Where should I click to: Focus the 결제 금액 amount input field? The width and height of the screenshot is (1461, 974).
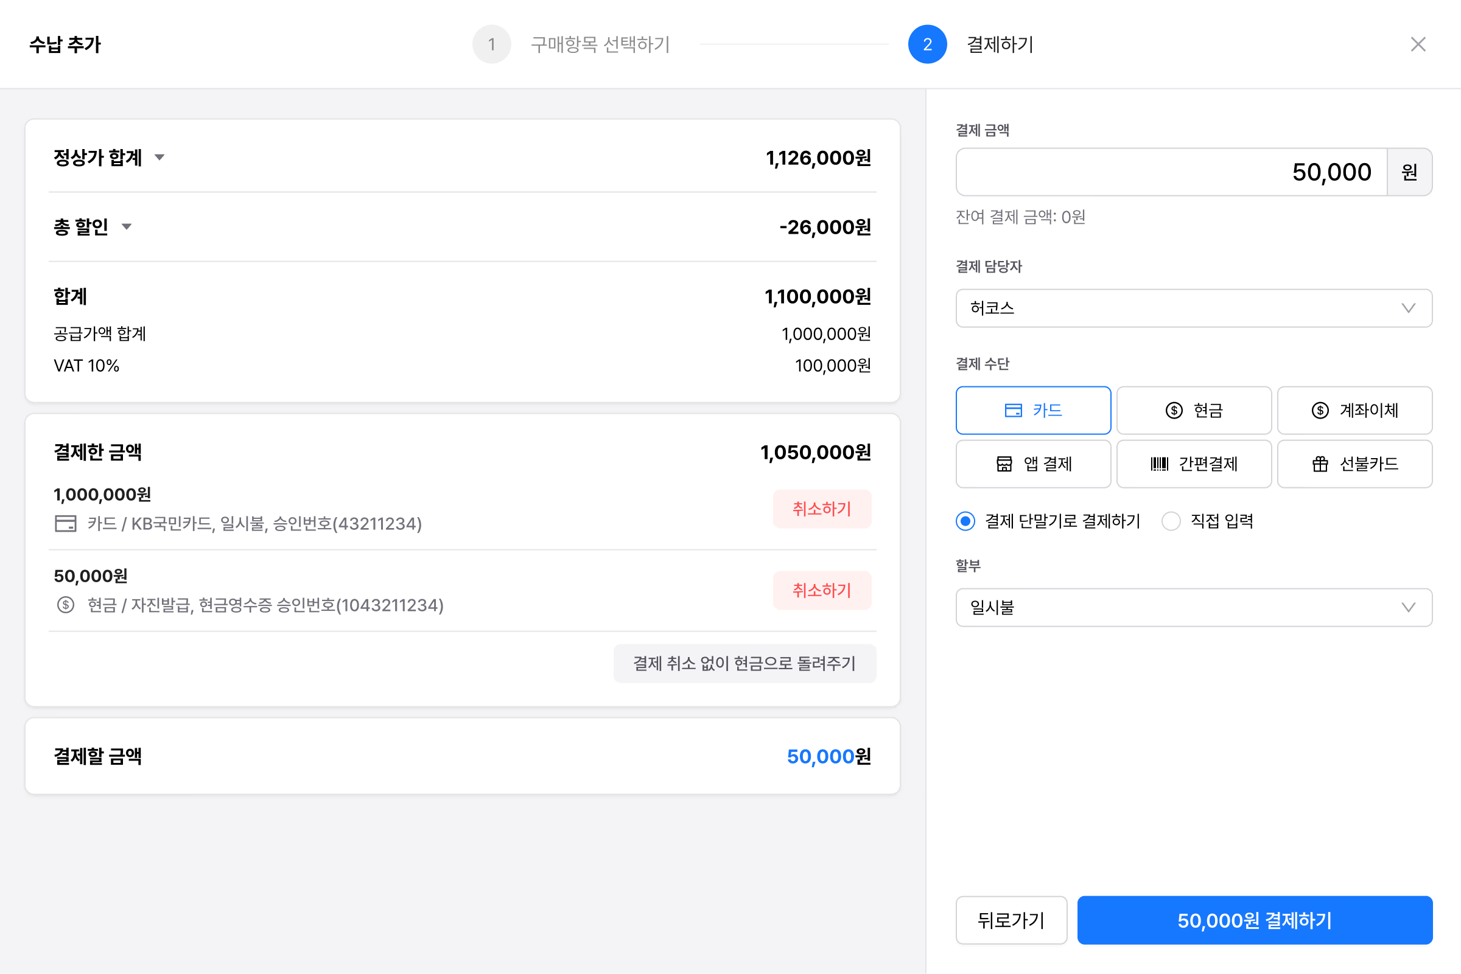point(1171,172)
